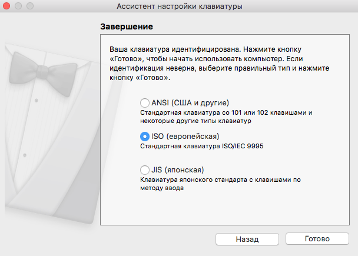Click the instruction paragraph starting Ваша клавиатура
Screen dimensions: 358x256
(219, 64)
